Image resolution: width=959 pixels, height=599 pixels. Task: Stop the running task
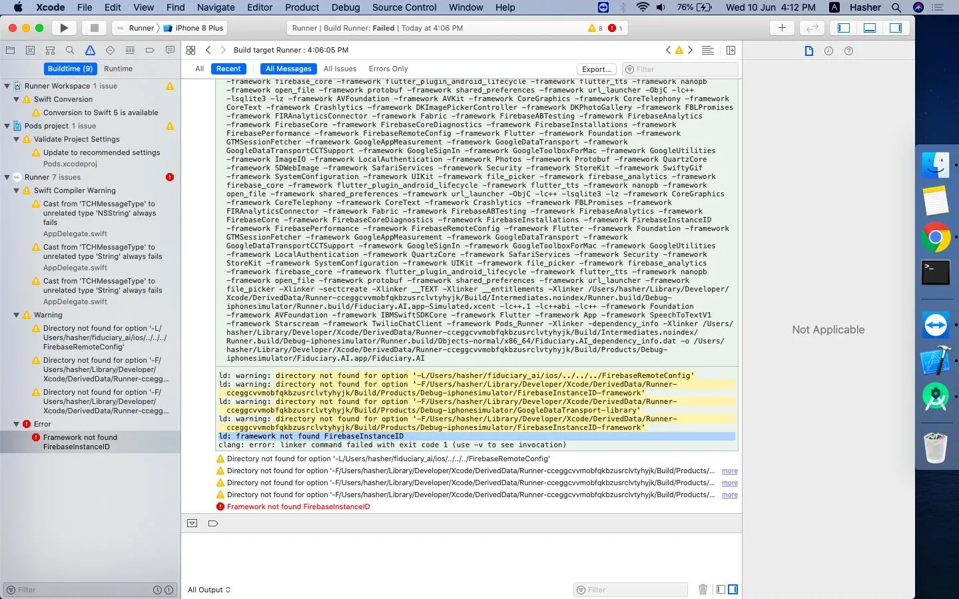pos(94,28)
